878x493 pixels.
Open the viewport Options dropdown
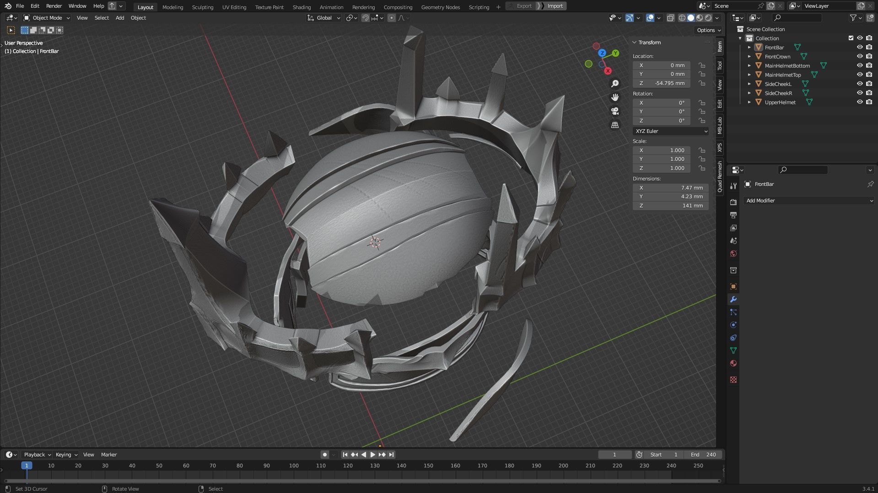(x=708, y=30)
